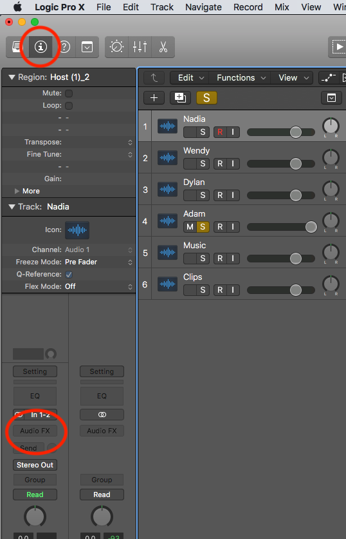
Task: Open the Transpose value popup
Action: coord(130,142)
